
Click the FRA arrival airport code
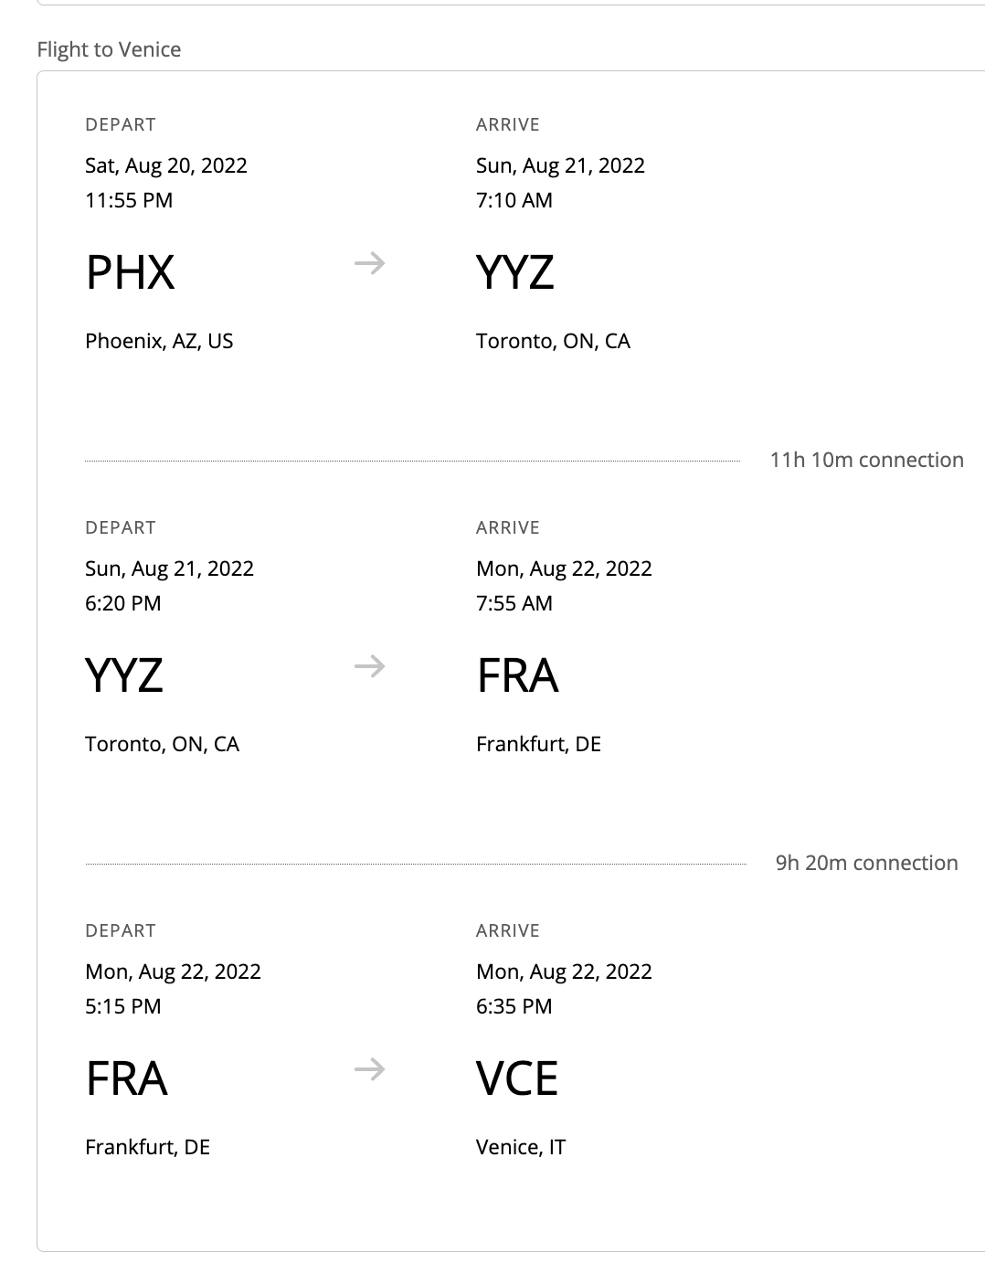517,675
